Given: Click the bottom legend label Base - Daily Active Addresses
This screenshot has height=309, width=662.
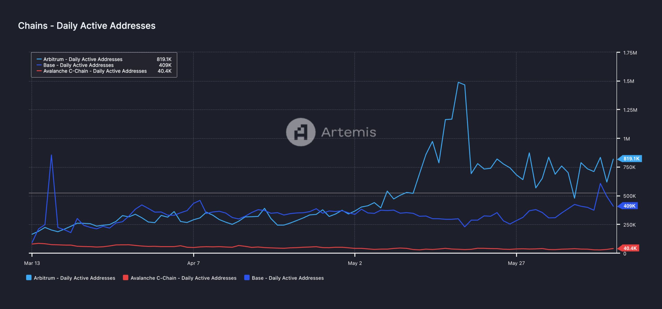Looking at the screenshot, I should pos(288,278).
